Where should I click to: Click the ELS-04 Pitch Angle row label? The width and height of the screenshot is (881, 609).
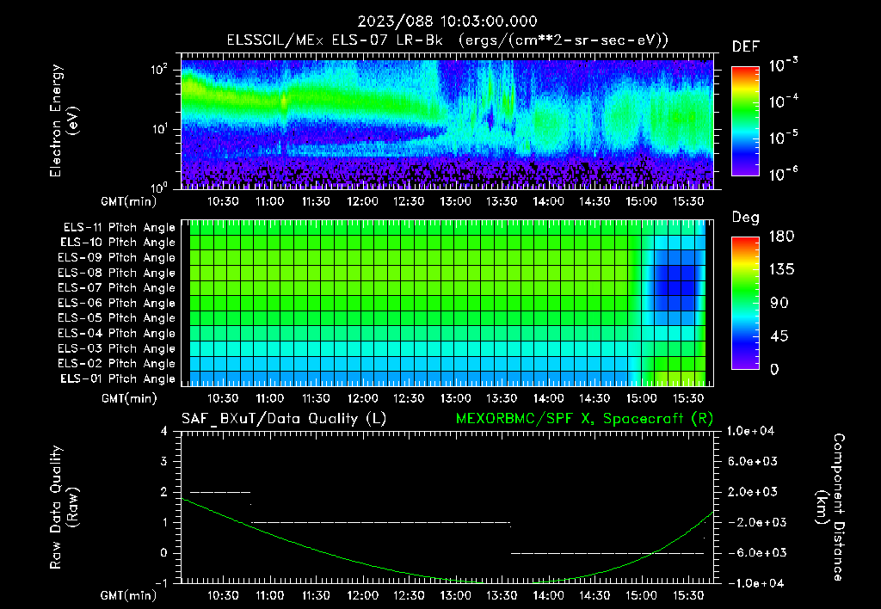(x=117, y=334)
